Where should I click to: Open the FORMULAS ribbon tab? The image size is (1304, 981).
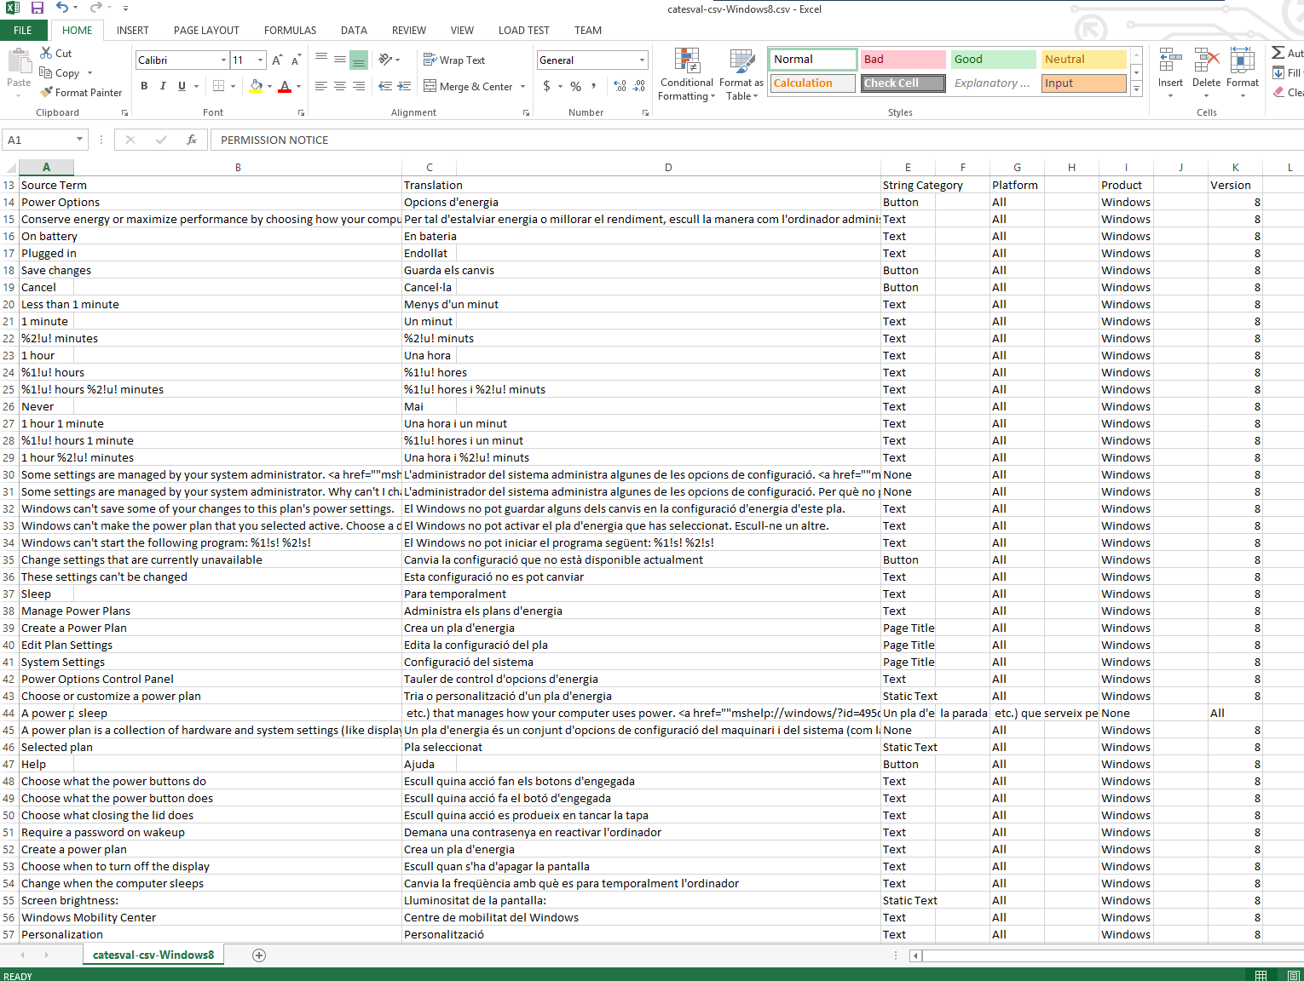[290, 31]
